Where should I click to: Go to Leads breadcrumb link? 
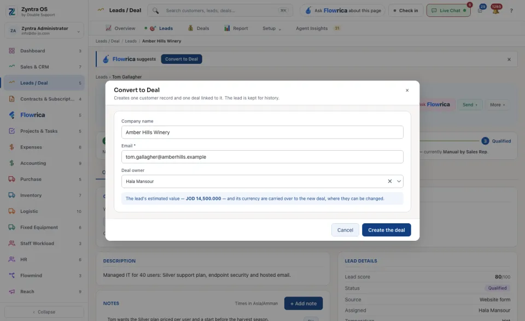pos(131,41)
